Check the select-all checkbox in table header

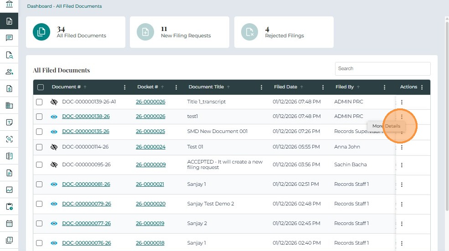coord(41,87)
